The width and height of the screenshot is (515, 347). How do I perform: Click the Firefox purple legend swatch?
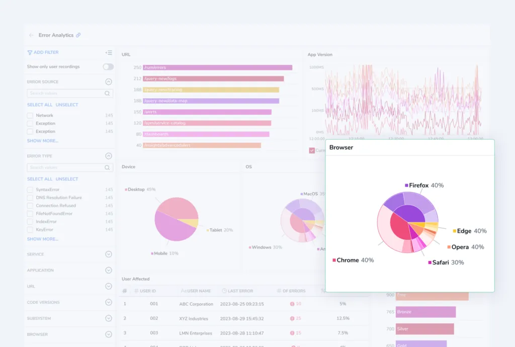pyautogui.click(x=406, y=186)
